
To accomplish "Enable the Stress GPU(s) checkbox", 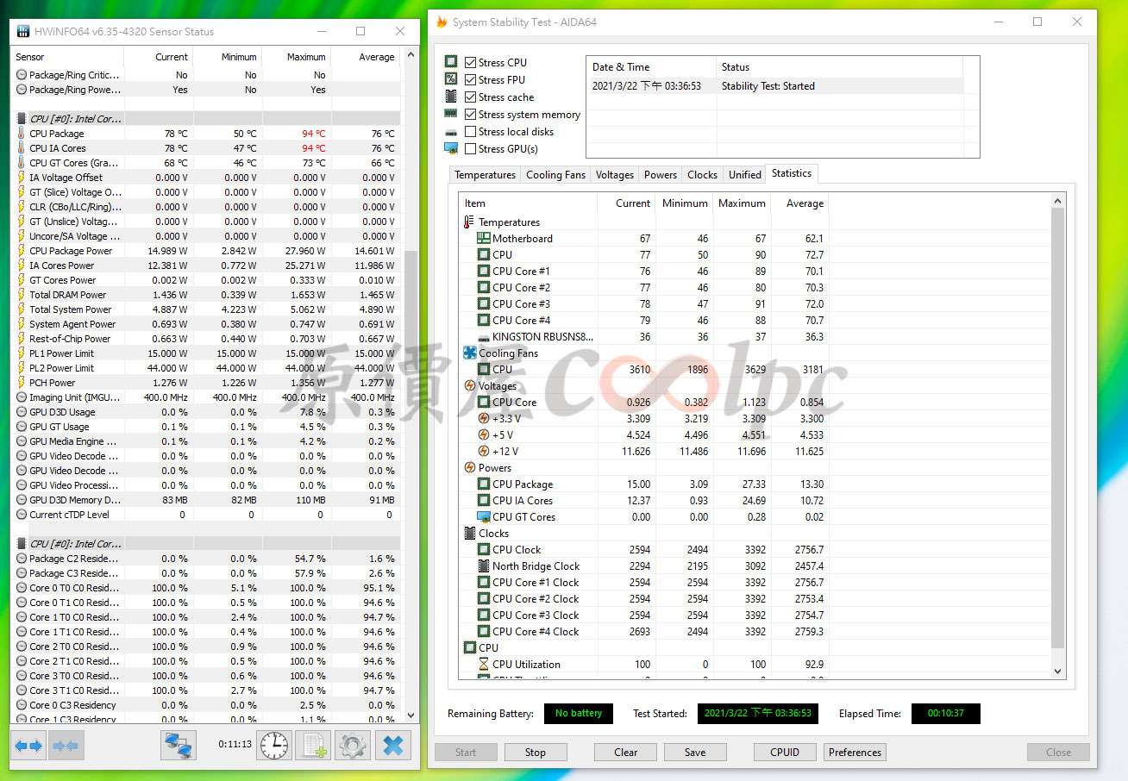I will [470, 149].
